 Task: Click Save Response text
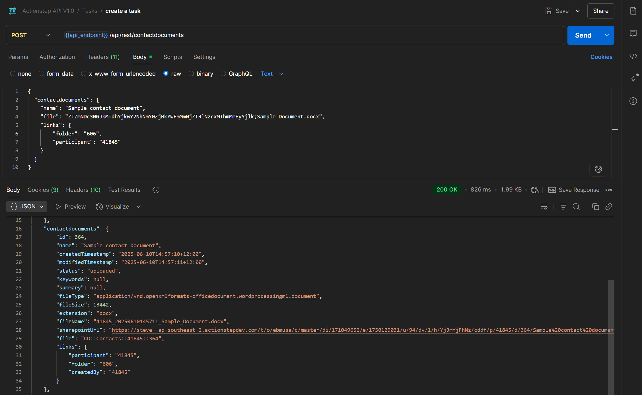coord(579,190)
